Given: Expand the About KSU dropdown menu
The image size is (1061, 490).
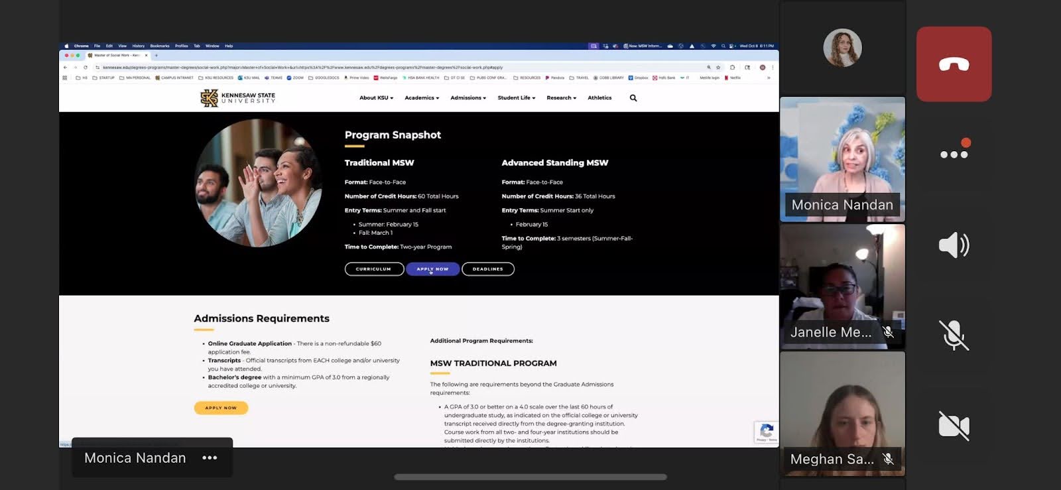Looking at the screenshot, I should click(376, 98).
